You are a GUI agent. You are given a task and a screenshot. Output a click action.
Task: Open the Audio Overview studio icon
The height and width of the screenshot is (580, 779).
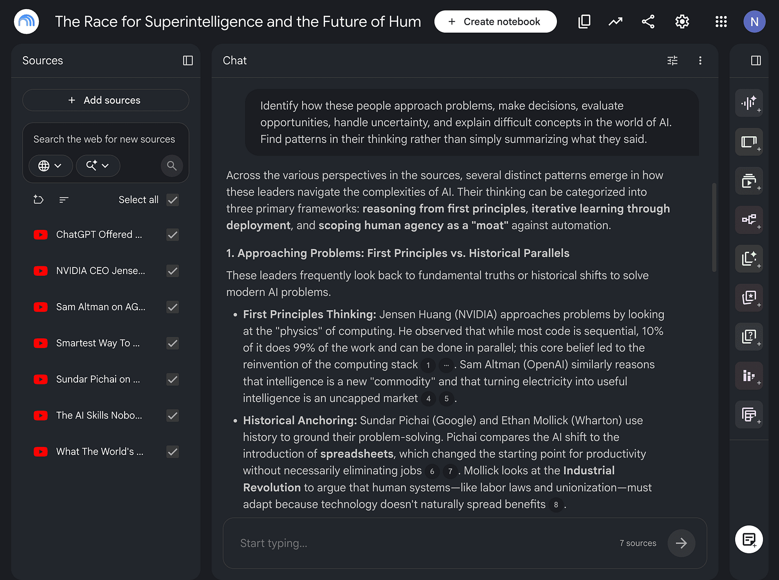tap(749, 103)
